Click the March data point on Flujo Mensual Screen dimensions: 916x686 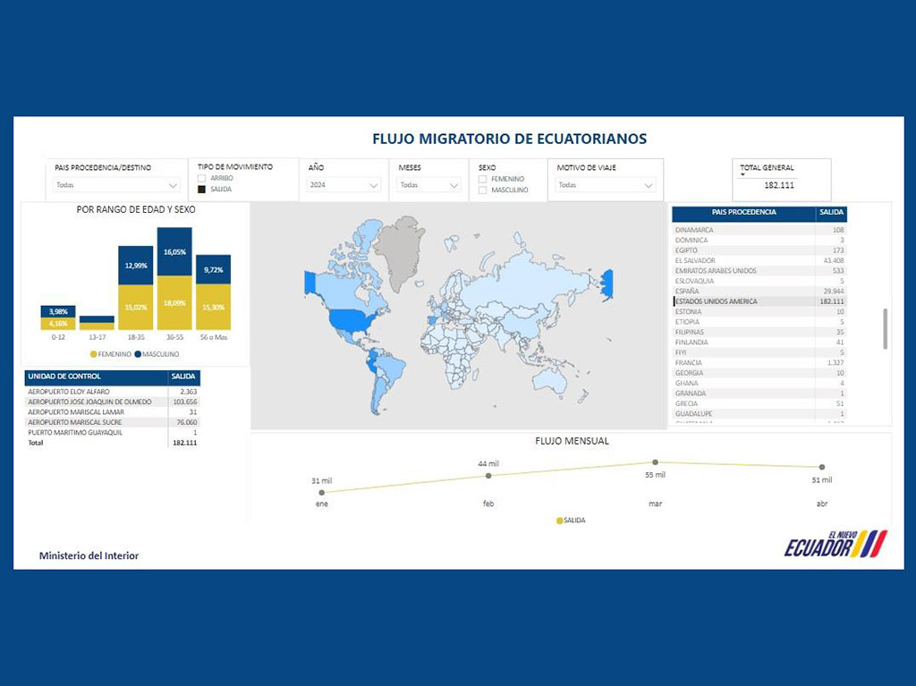tap(655, 462)
